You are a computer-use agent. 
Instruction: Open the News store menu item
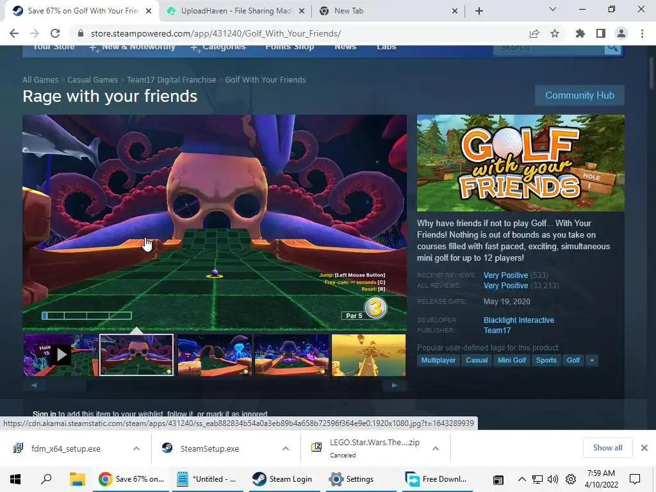[x=345, y=47]
